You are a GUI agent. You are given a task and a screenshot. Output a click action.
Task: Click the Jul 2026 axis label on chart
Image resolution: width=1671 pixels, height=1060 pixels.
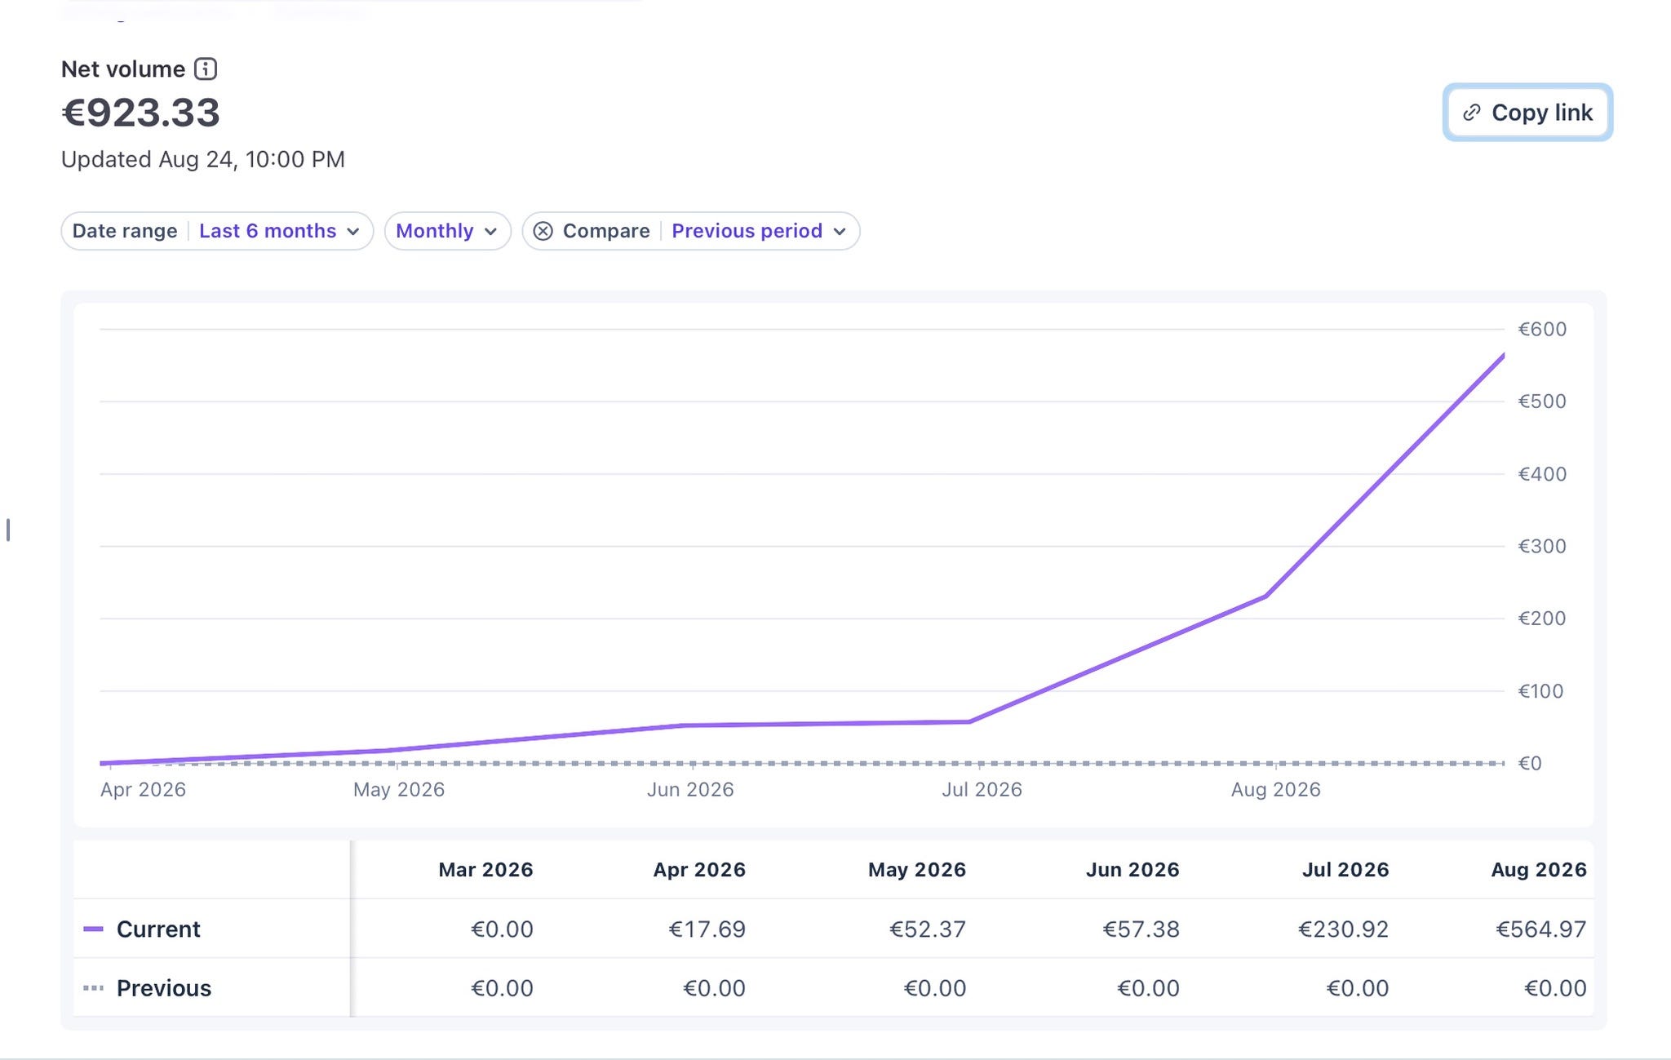tap(982, 790)
